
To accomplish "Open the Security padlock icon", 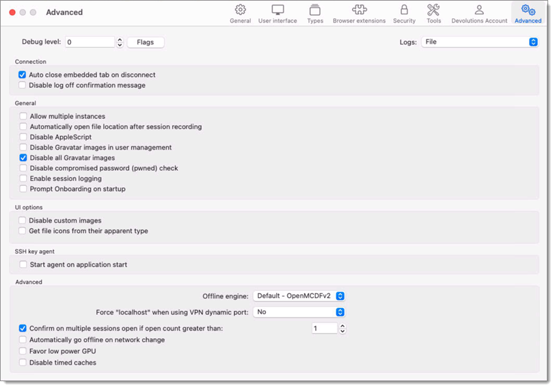I will pyautogui.click(x=404, y=10).
